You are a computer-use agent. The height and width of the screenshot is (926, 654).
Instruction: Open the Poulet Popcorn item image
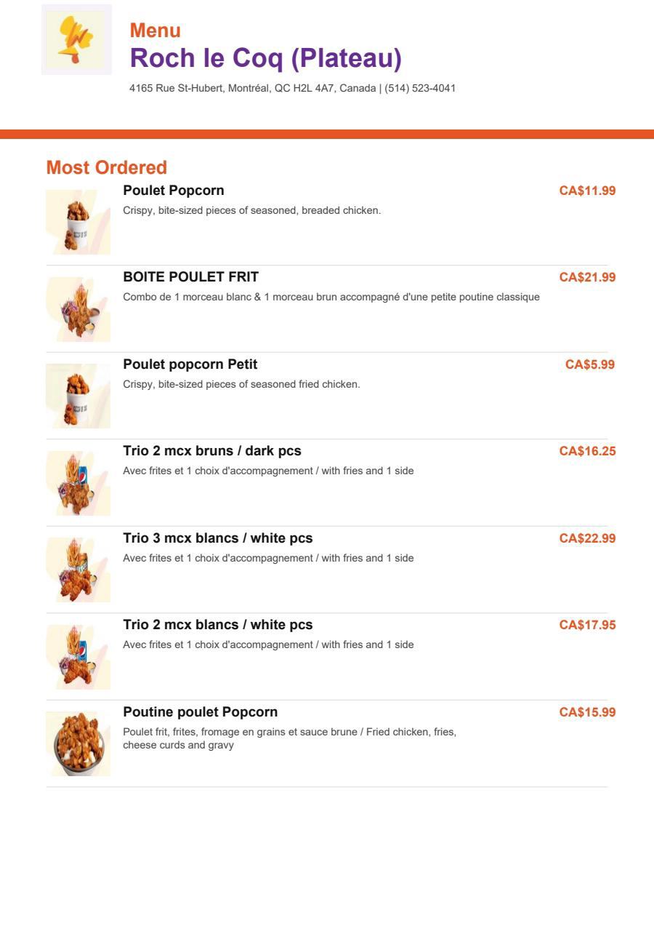point(78,223)
